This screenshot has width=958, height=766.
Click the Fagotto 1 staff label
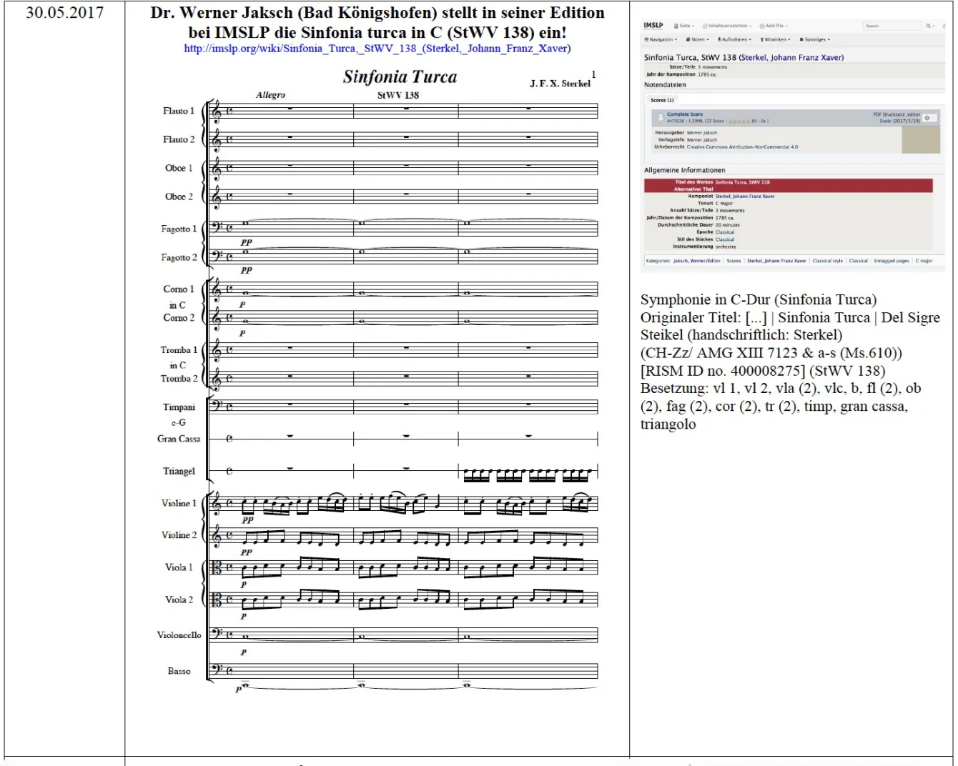[x=179, y=229]
